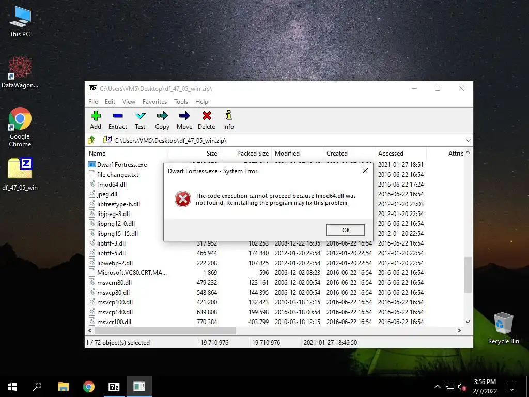Sort by Packed Size column
Viewport: 529px width, 397px height.
coord(246,153)
